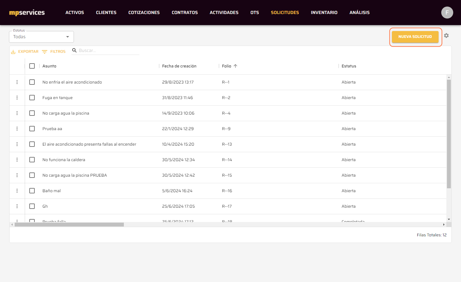Click folio cell 'R--13'

point(227,144)
